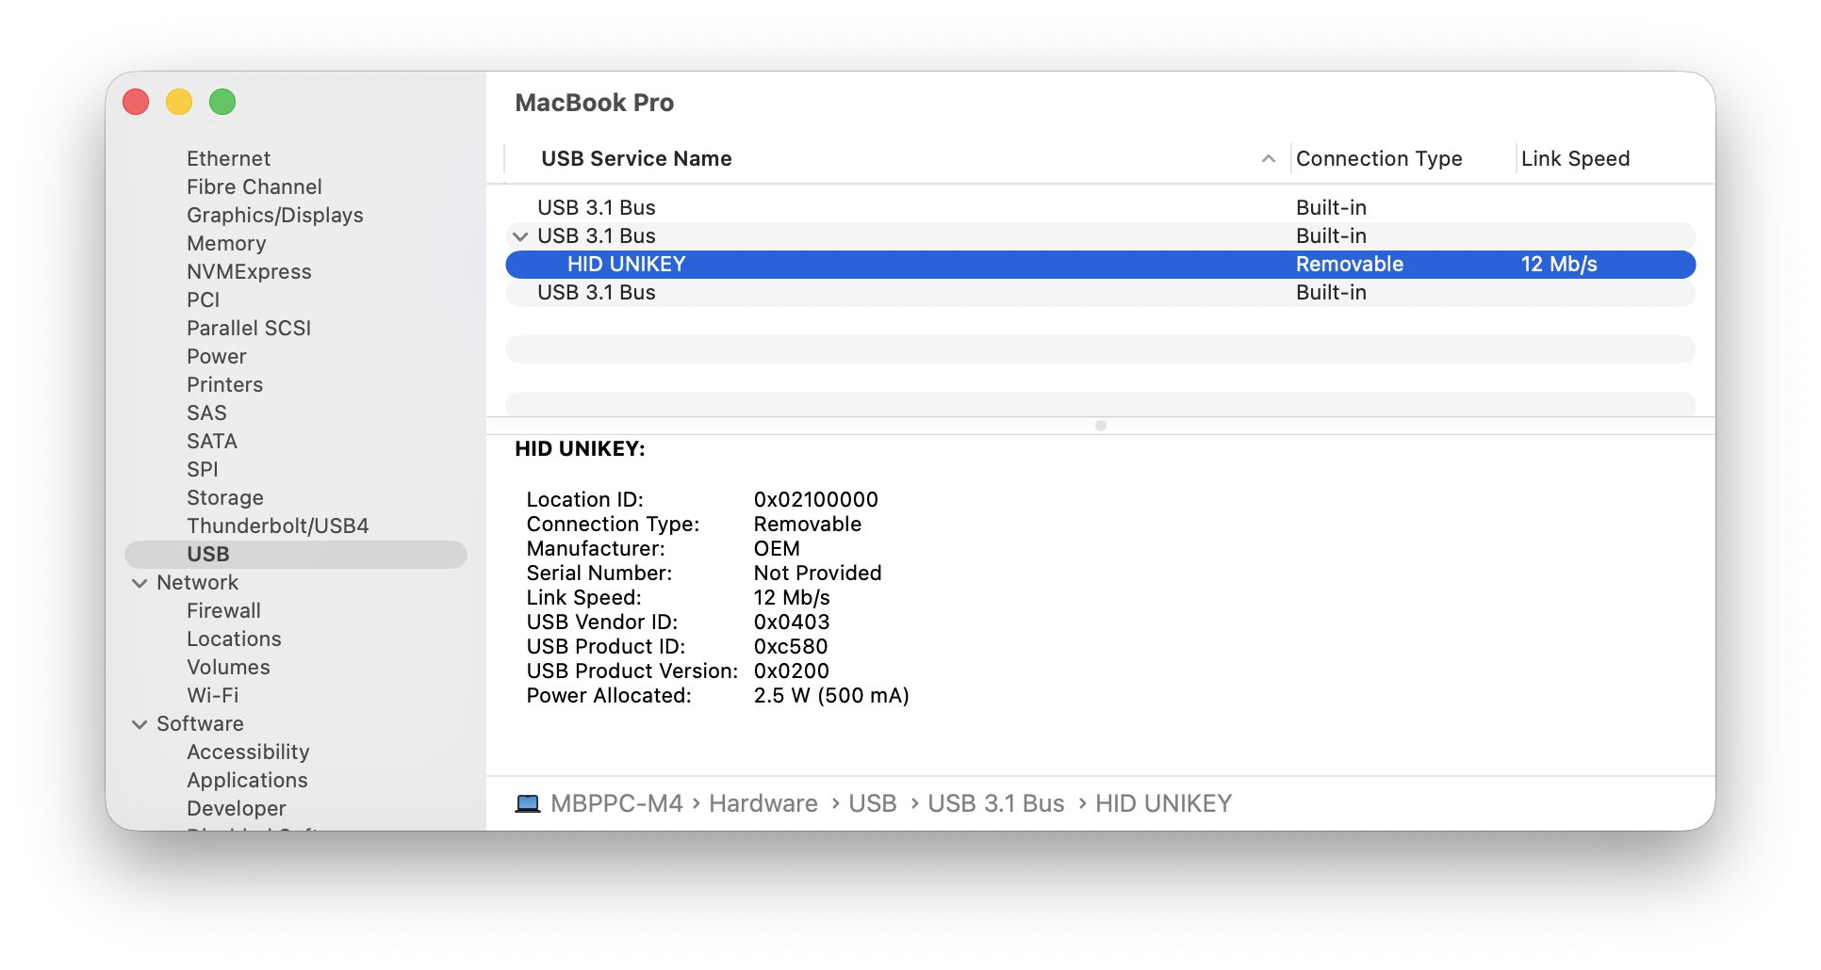Viewport: 1821px width, 970px height.
Task: Open Power in the sidebar
Action: click(x=217, y=356)
